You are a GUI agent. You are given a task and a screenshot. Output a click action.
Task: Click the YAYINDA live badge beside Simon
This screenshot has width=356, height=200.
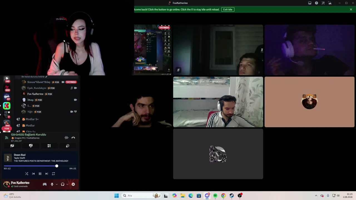coord(71,82)
